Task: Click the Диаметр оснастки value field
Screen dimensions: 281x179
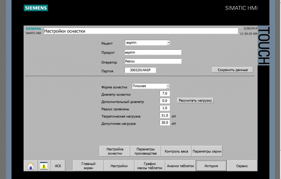Action: (165, 93)
